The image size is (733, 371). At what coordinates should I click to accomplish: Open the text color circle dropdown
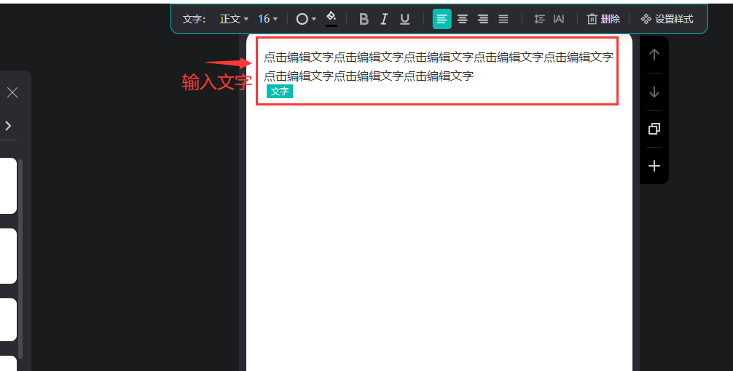[305, 19]
